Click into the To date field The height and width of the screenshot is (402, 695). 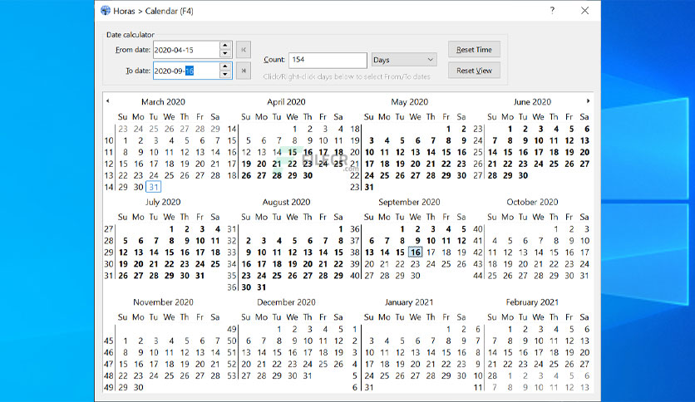[x=186, y=71]
